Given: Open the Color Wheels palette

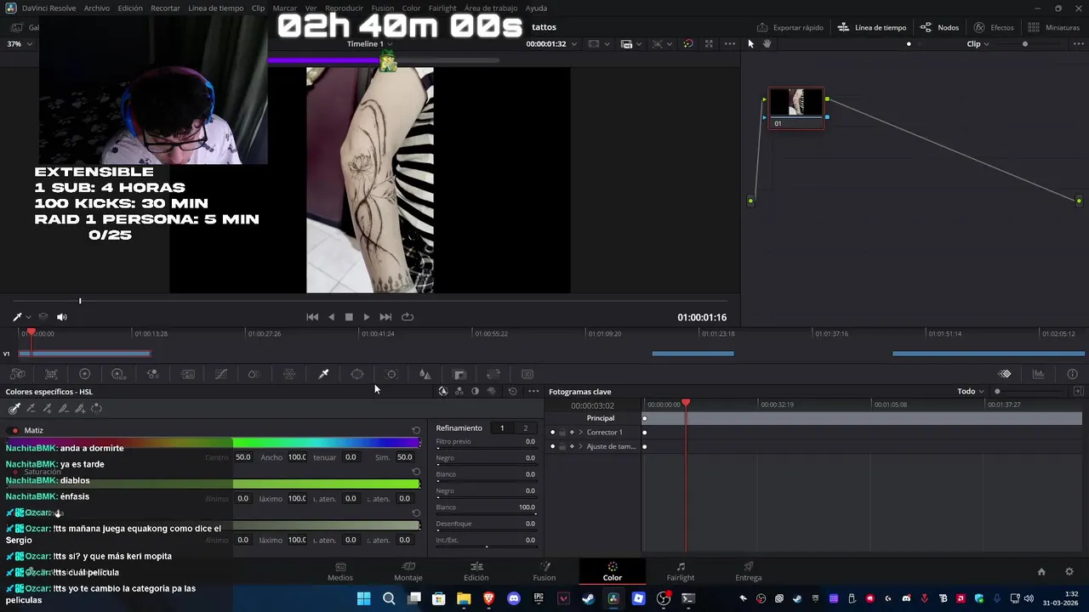Looking at the screenshot, I should point(84,374).
